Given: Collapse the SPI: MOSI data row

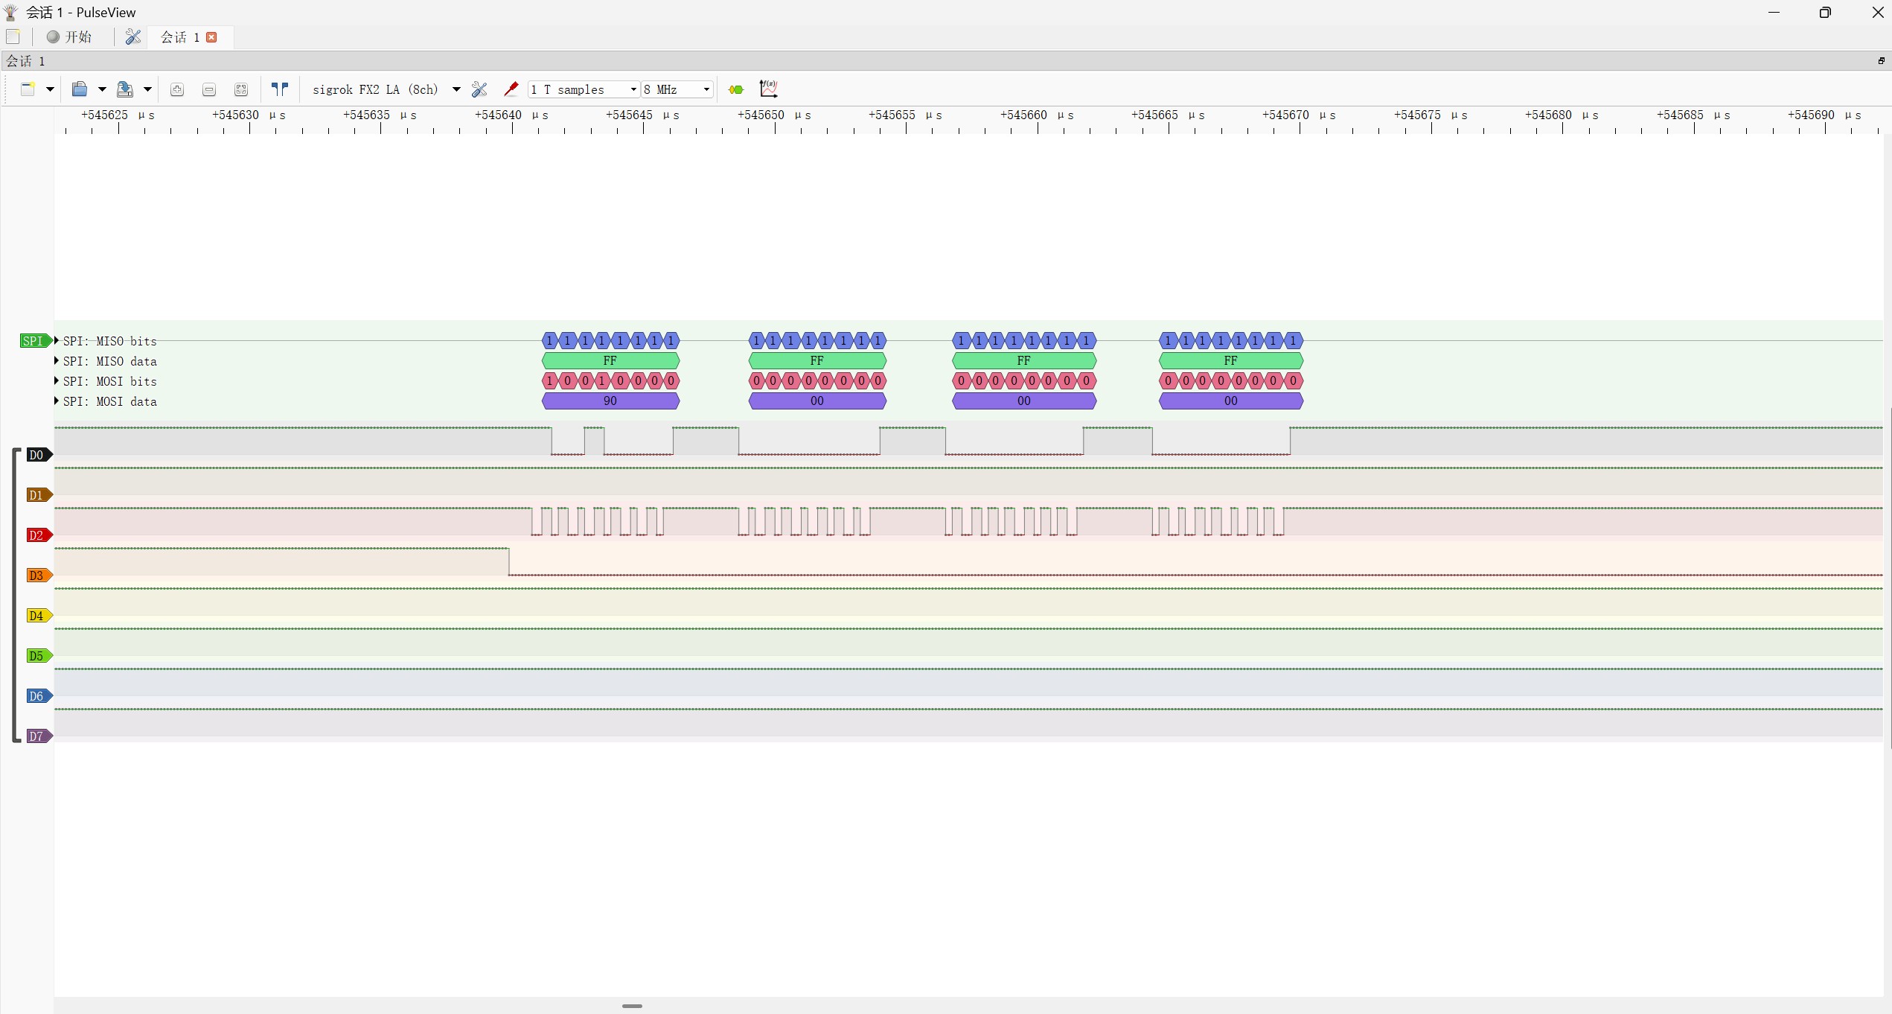Looking at the screenshot, I should [x=57, y=401].
